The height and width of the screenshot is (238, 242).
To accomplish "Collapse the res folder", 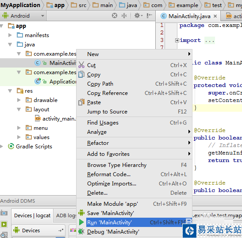I will click(10, 91).
